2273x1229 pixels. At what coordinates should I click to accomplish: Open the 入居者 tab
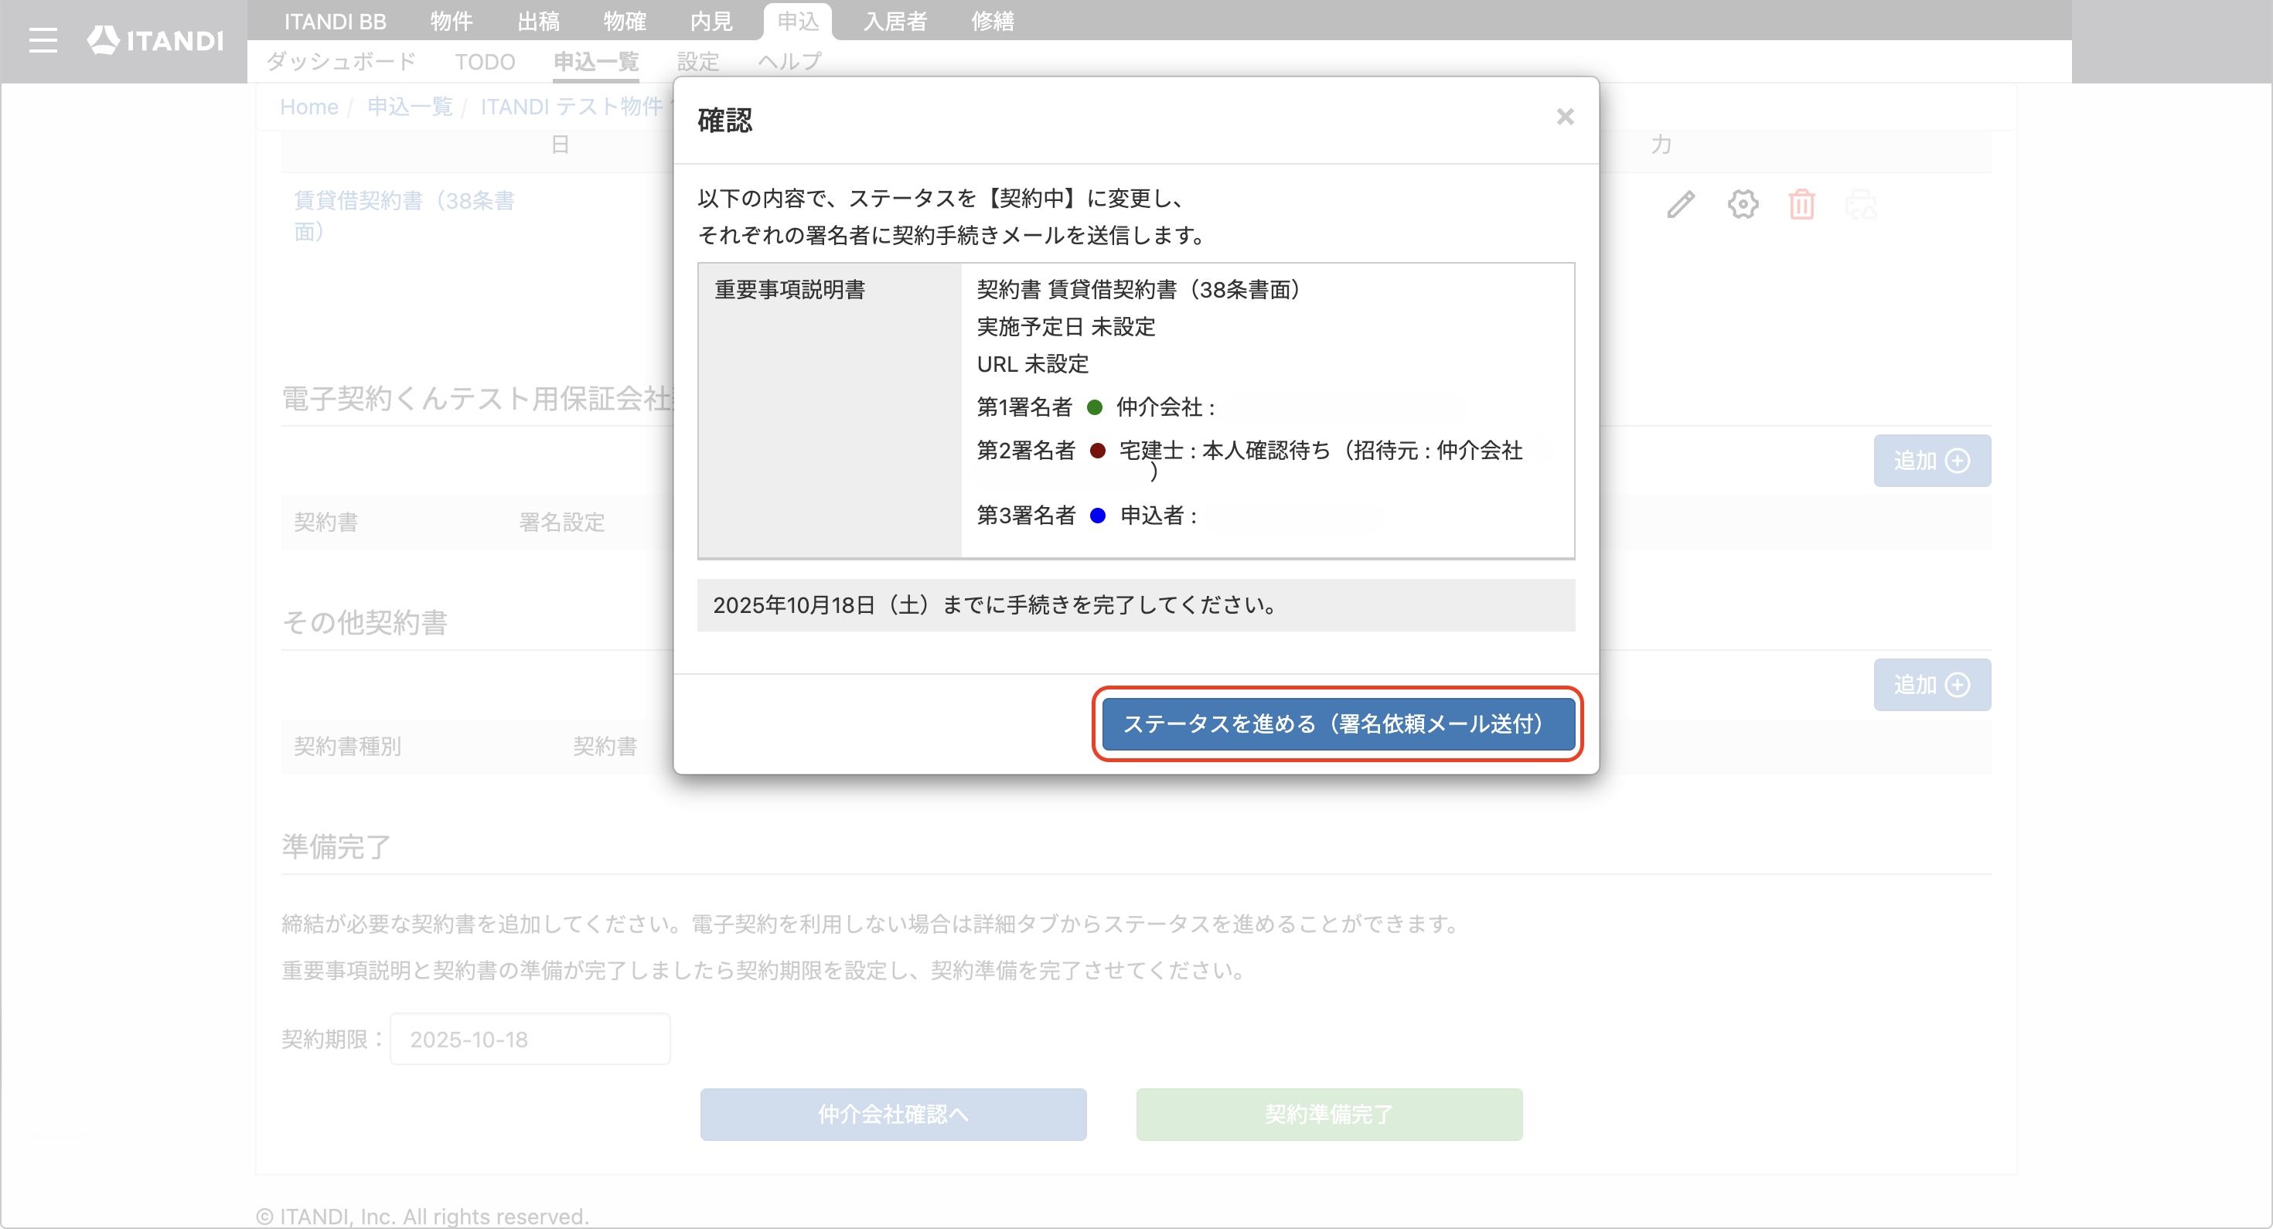tap(895, 21)
